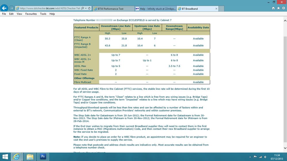Refresh the page with the reload icon
The height and width of the screenshot is (161, 287).
pos(89,8)
